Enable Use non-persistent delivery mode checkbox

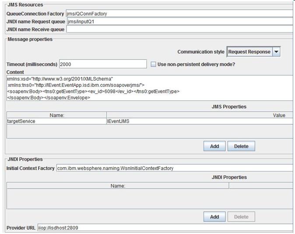[153, 64]
